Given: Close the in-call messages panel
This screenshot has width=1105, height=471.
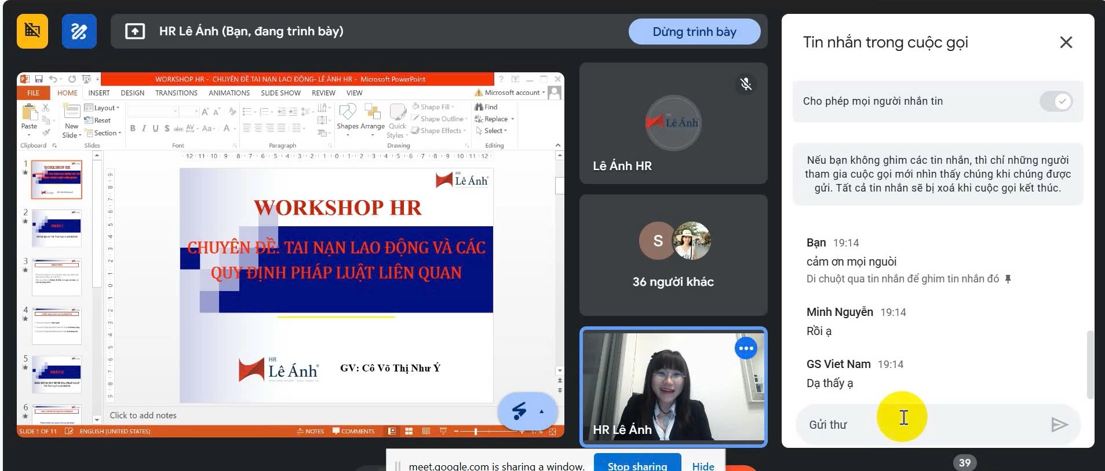Looking at the screenshot, I should pos(1066,42).
